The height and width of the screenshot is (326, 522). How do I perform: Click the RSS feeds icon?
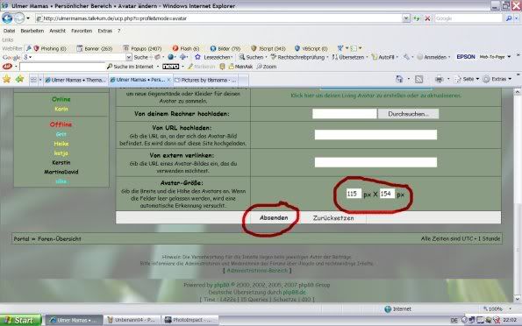(x=418, y=79)
